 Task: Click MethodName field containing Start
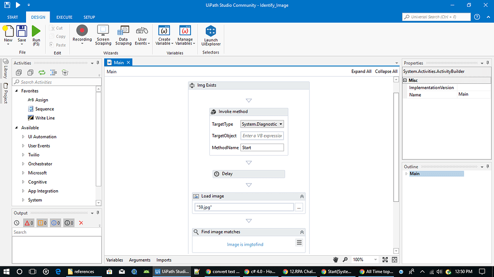[x=262, y=147]
